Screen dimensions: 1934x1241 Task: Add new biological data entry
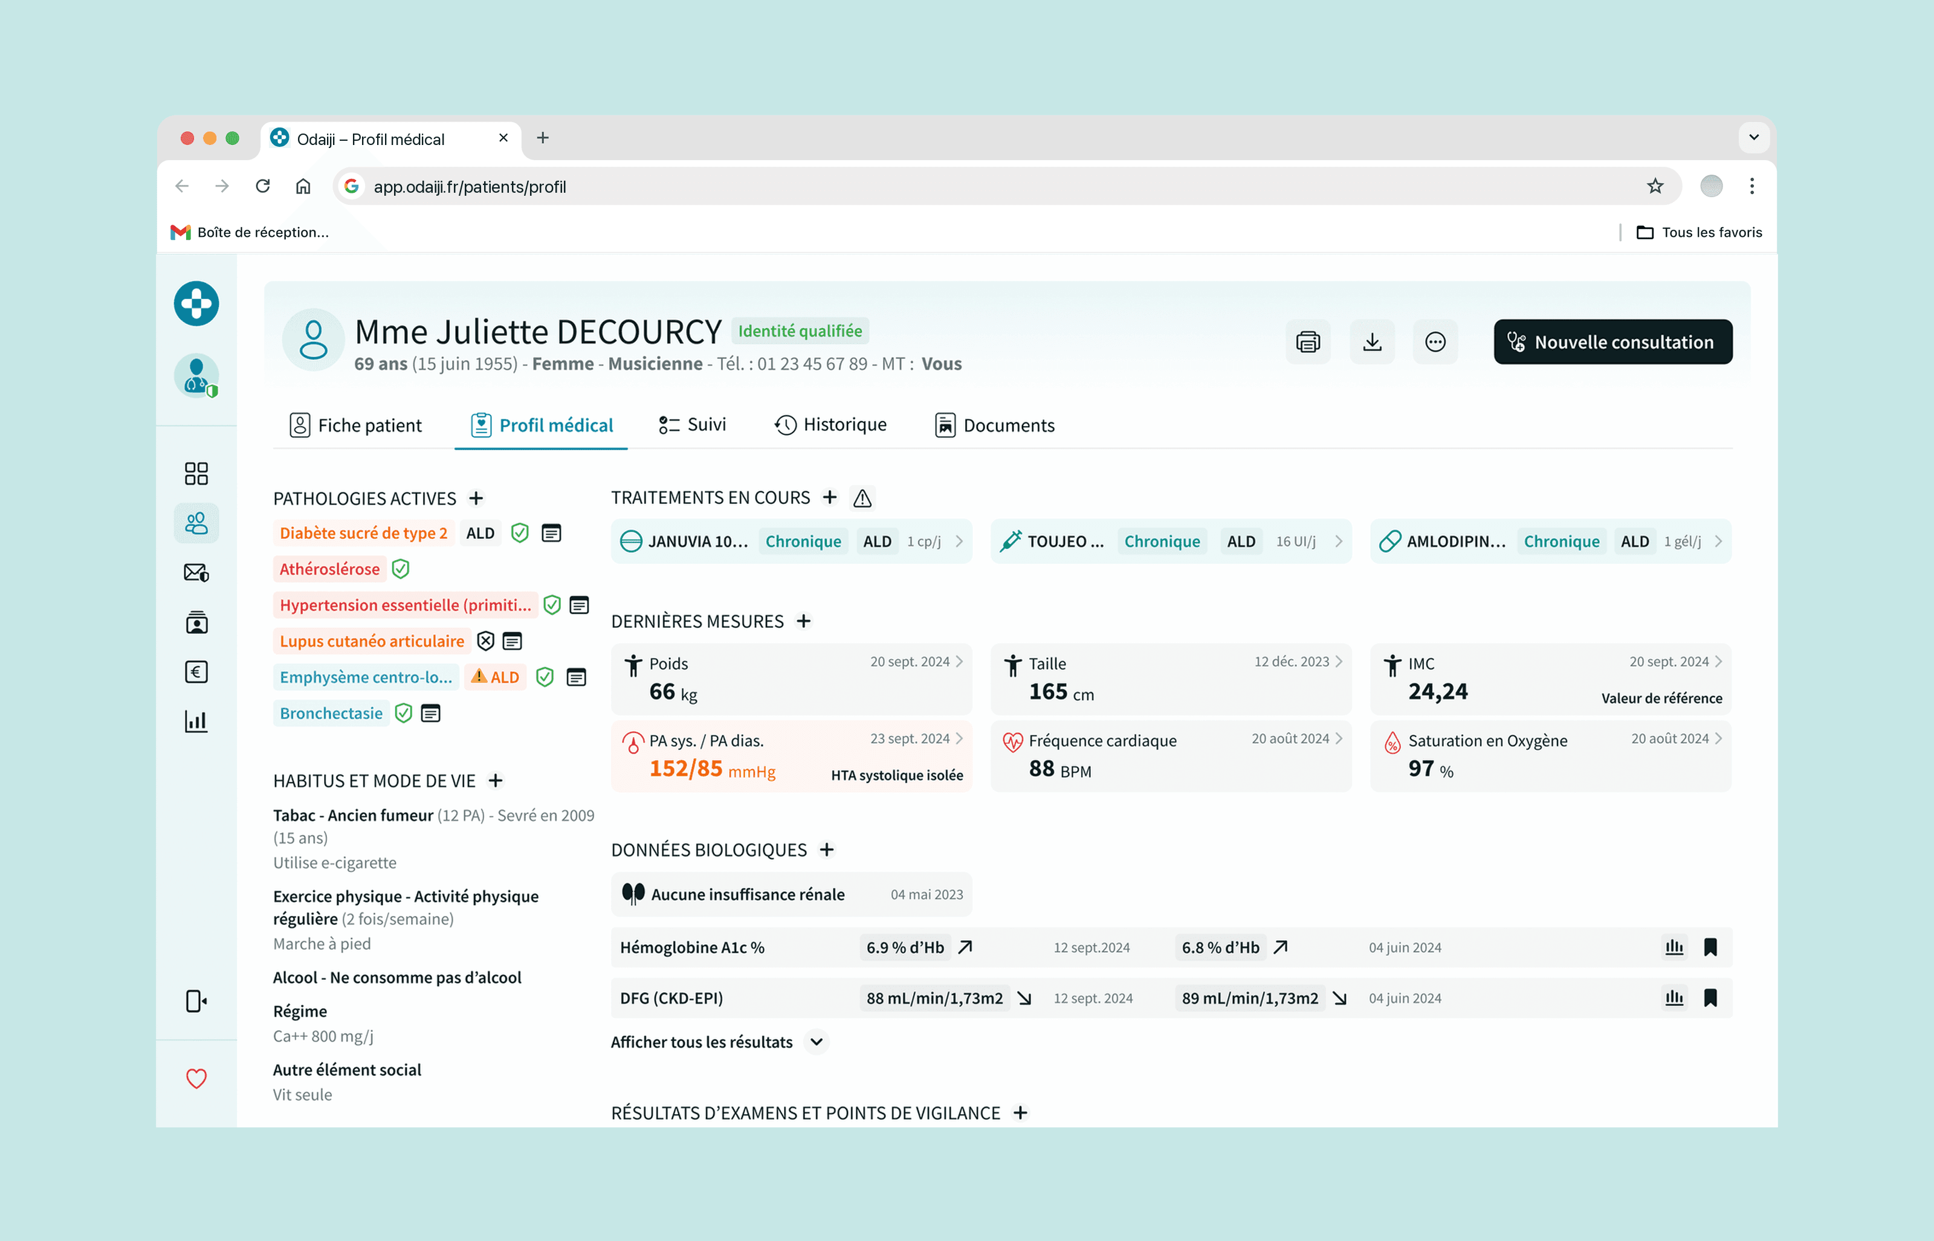(827, 849)
